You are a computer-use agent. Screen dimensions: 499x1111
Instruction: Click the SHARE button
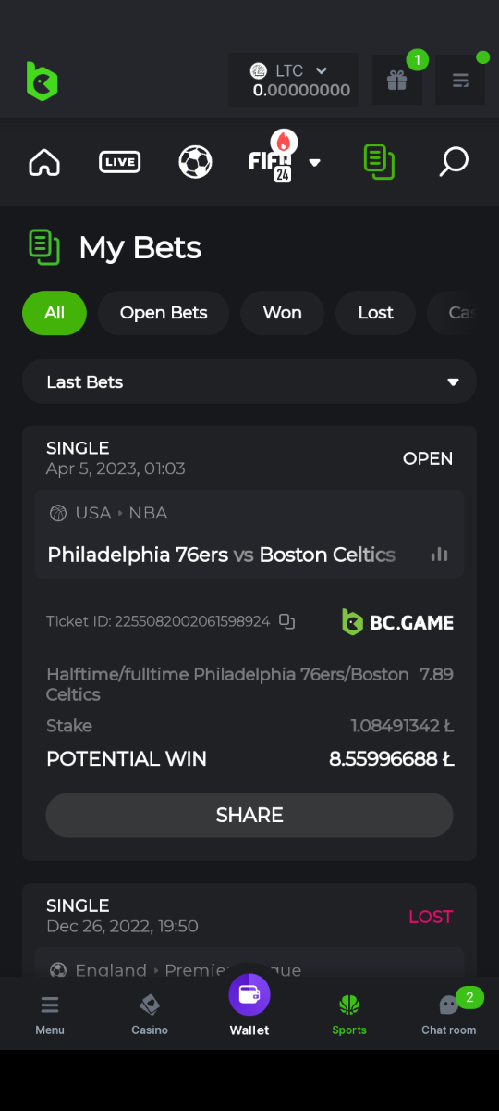coord(249,815)
